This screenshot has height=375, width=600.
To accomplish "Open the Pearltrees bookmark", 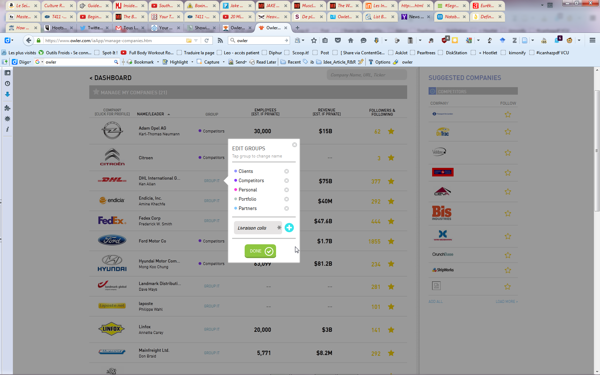I will [x=423, y=53].
